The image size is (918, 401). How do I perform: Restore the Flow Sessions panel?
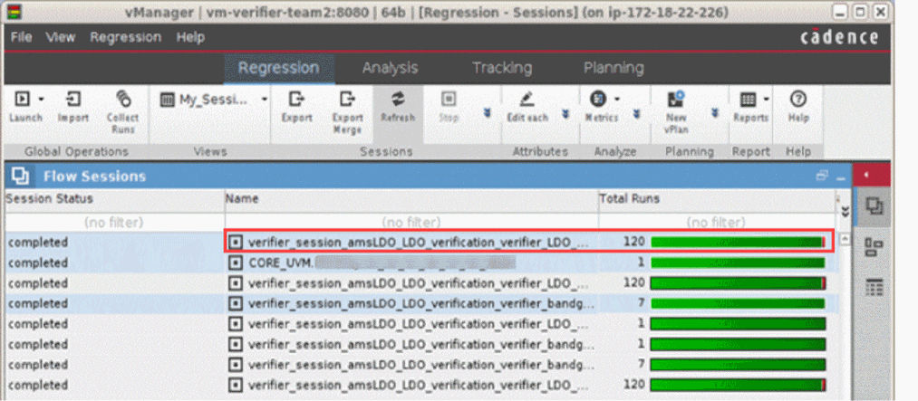click(823, 176)
